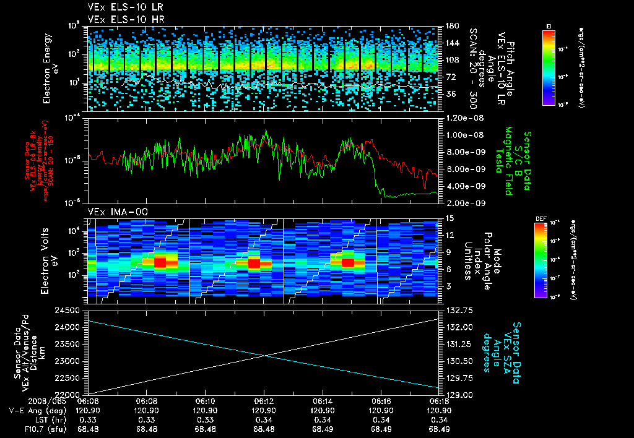Click the cyan "VEx SZA" axis label
This screenshot has width=634, height=438.
(508, 353)
